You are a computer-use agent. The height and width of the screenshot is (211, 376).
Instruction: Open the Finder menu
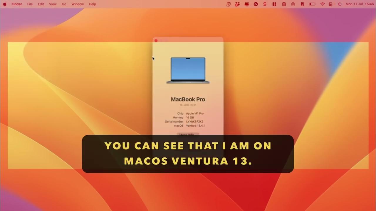(x=17, y=4)
